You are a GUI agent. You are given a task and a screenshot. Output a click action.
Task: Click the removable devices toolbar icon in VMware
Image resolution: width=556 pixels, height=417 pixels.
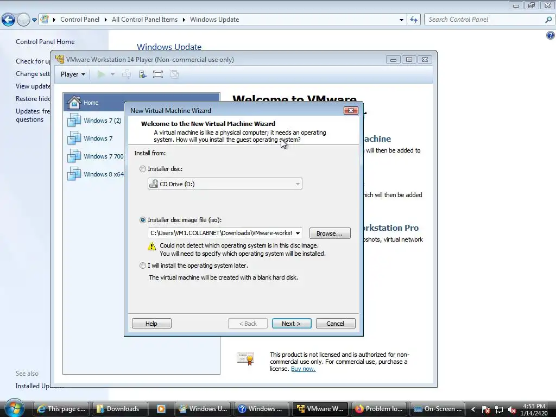click(143, 74)
